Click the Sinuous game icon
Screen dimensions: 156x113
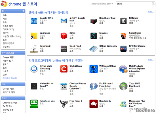point(94,36)
